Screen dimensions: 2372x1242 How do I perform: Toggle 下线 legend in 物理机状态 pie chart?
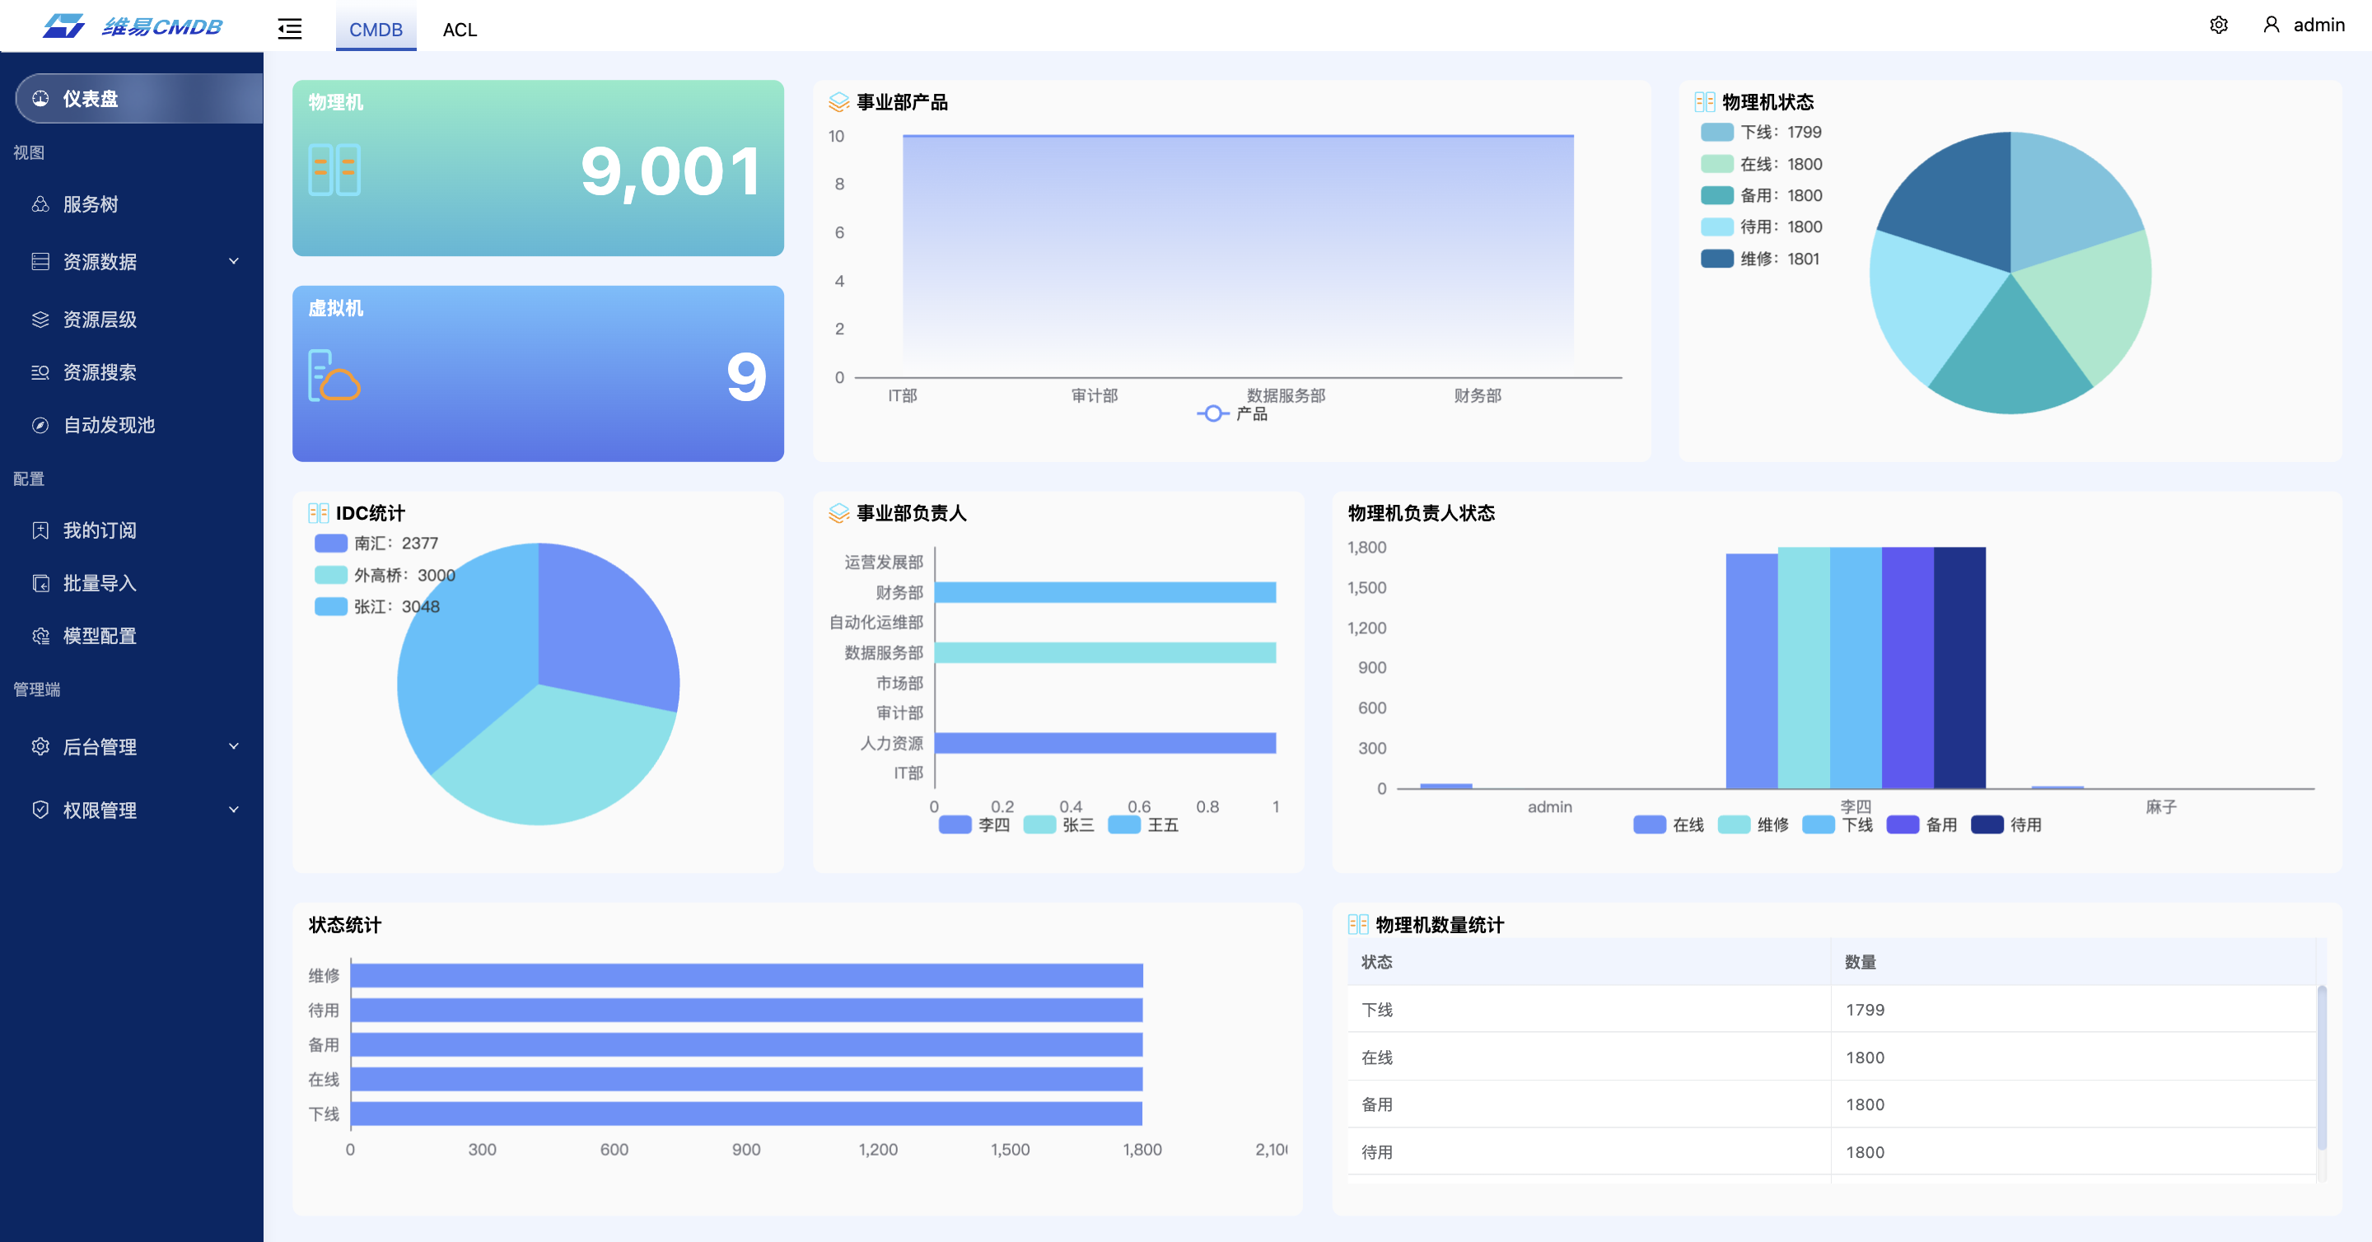1717,133
